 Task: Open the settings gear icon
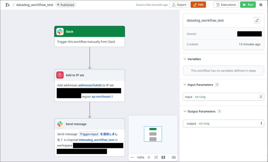click(x=261, y=5)
